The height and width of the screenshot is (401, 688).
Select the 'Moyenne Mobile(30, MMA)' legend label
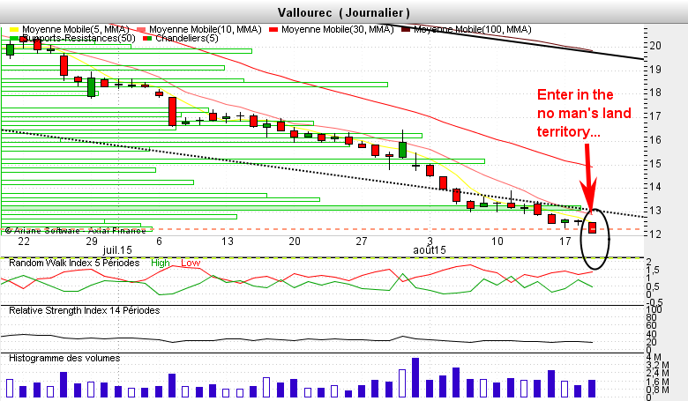(338, 29)
